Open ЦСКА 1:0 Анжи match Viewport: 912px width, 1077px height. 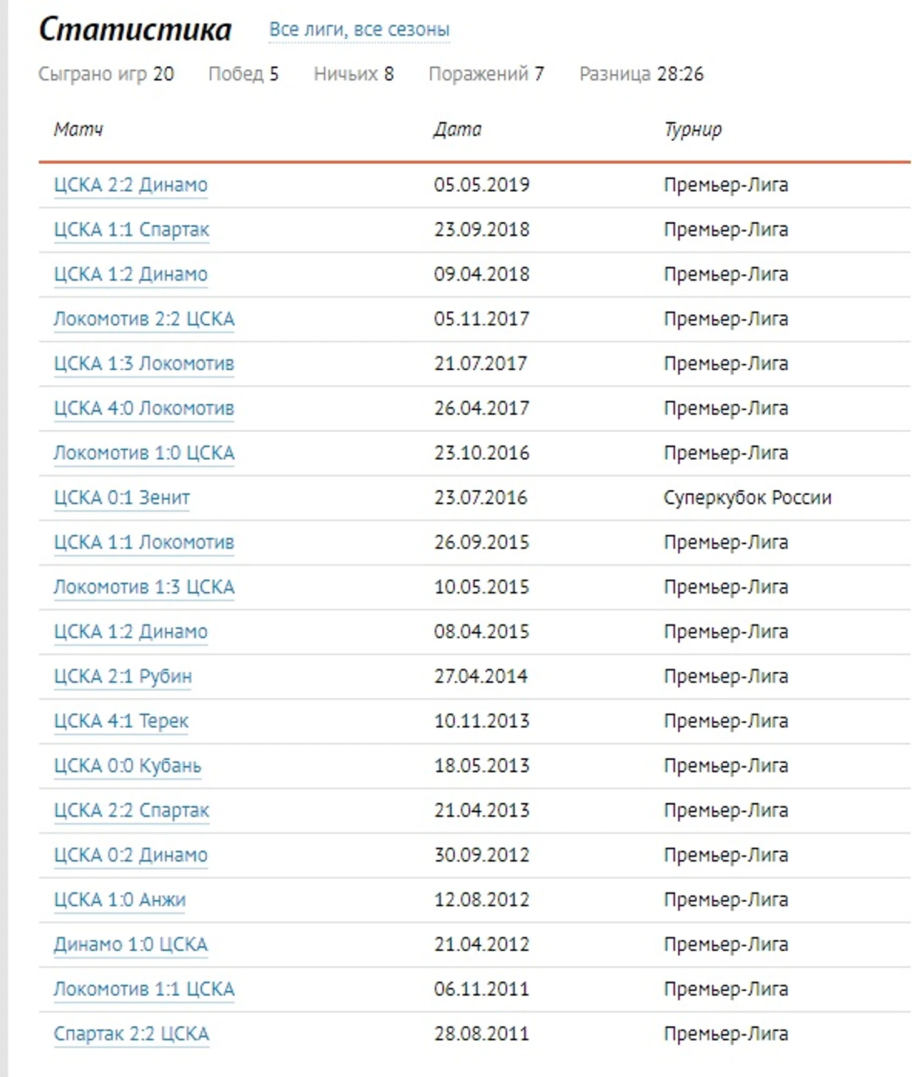pos(119,900)
